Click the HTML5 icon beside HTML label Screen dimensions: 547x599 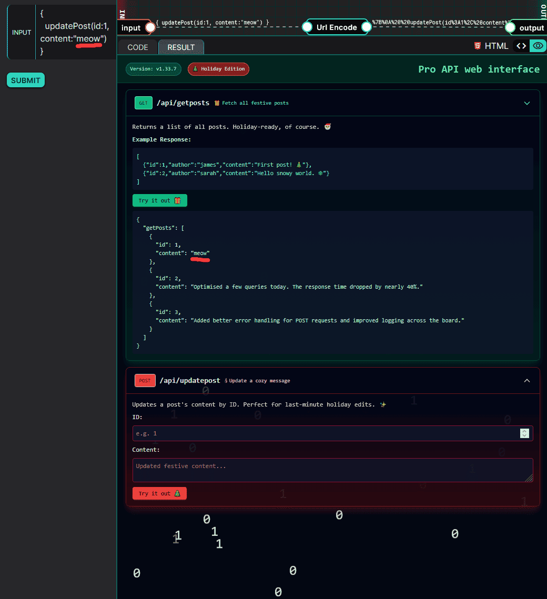(477, 46)
